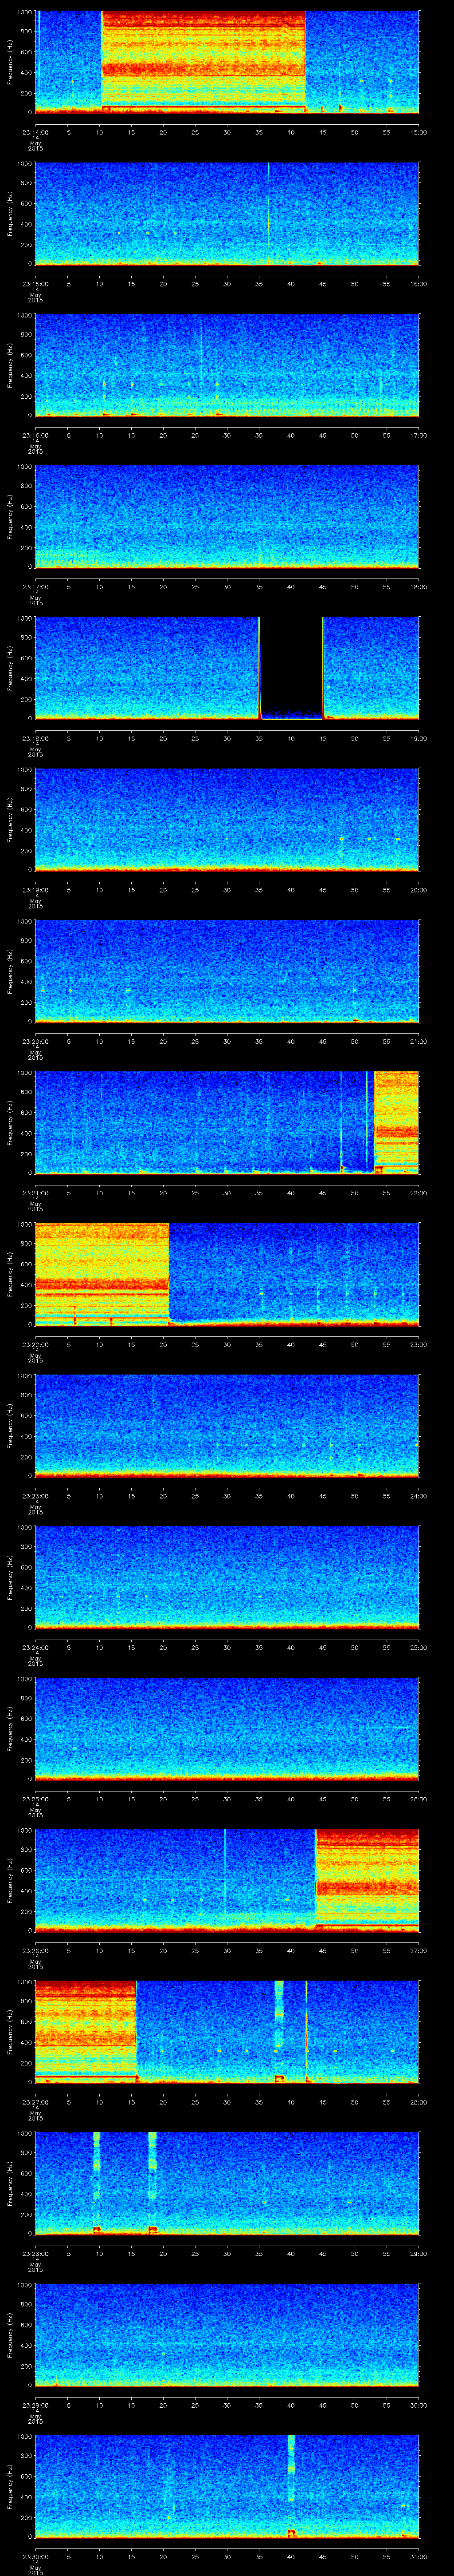Click the 23:16:00 spectrogram panel

(x=227, y=365)
